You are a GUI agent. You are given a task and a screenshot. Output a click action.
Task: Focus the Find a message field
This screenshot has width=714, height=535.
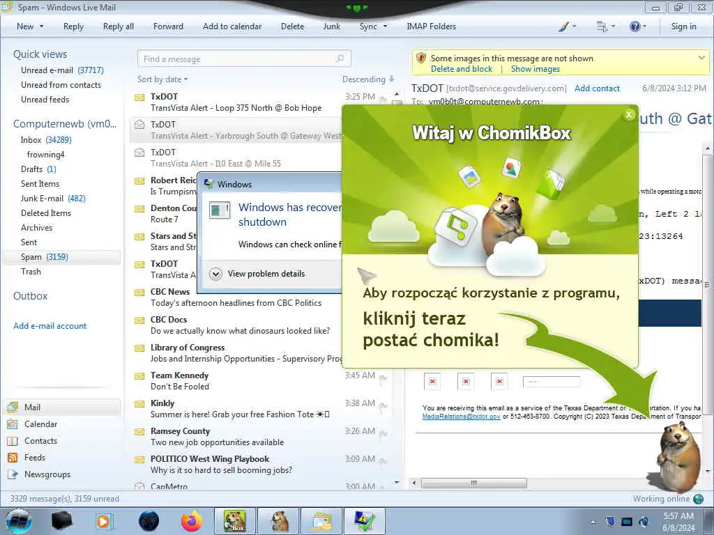point(244,59)
